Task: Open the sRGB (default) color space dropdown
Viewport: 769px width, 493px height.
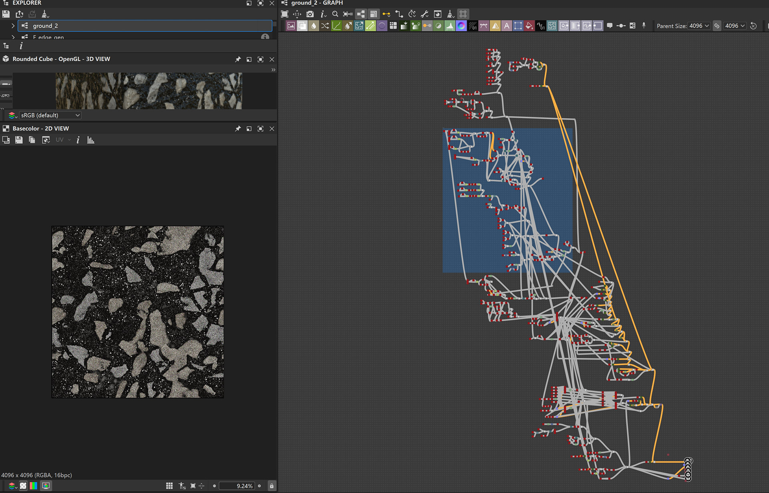Action: coord(50,115)
